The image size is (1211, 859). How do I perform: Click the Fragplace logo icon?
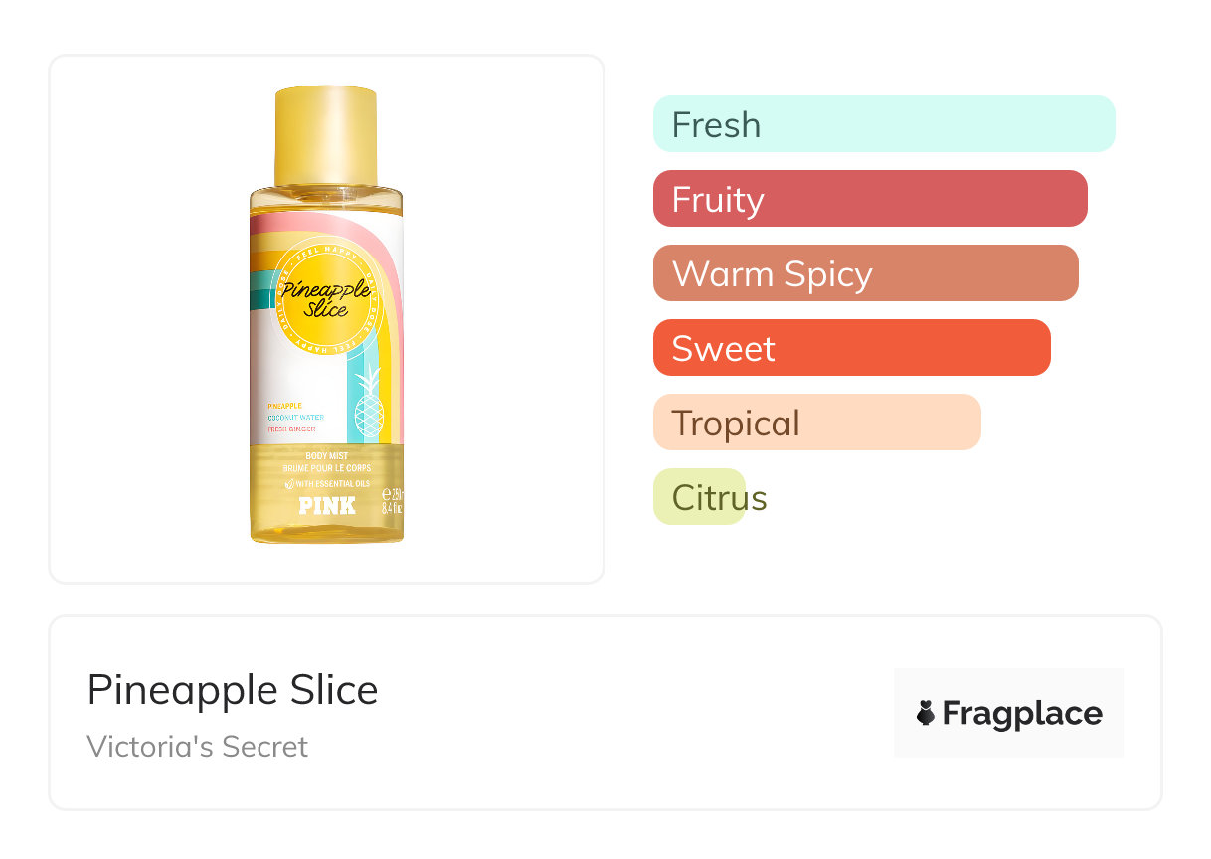tap(926, 713)
